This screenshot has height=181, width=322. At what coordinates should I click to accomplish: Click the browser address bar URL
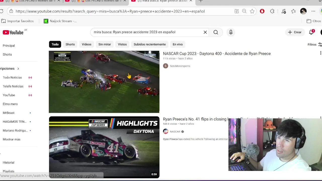pyautogui.click(x=110, y=11)
